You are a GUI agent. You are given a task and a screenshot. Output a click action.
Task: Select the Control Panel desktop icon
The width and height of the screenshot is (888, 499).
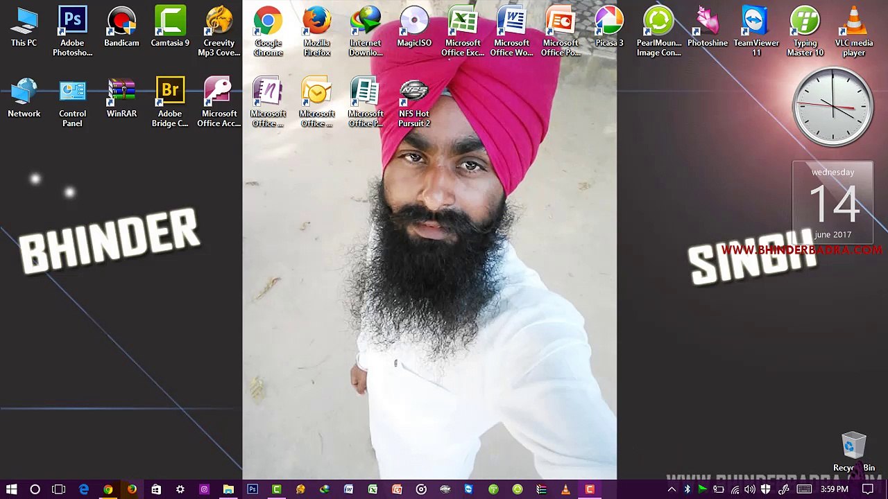[x=72, y=103]
